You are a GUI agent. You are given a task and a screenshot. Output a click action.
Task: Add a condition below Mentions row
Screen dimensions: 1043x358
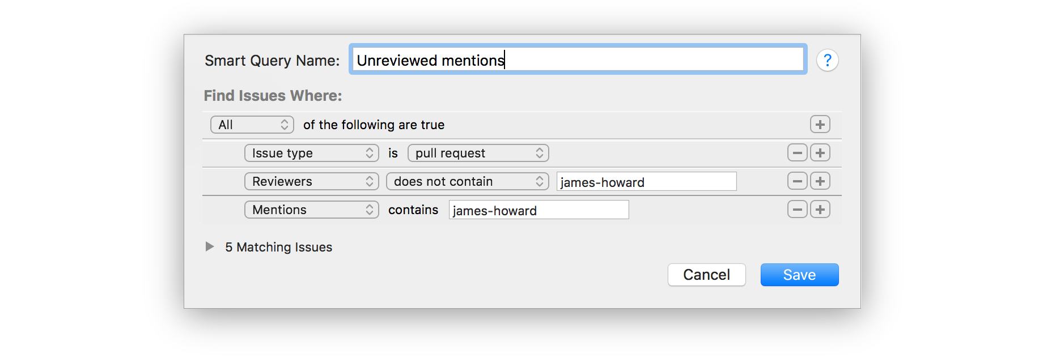pyautogui.click(x=820, y=209)
